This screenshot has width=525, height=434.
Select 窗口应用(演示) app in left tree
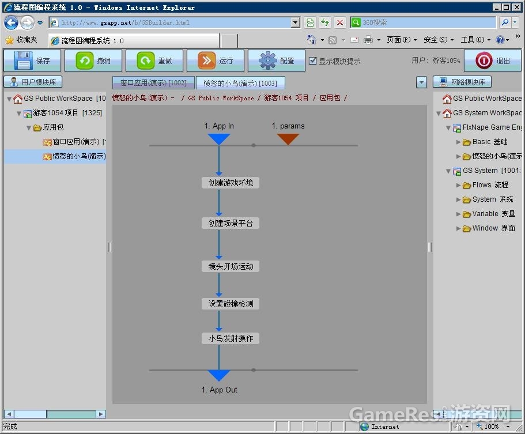coord(75,142)
